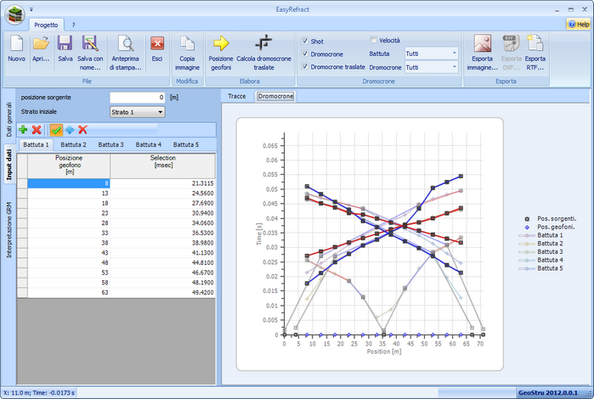Screen dimensions: 594x399
Task: Open the Battuta Tutti dropdown
Action: [x=432, y=53]
